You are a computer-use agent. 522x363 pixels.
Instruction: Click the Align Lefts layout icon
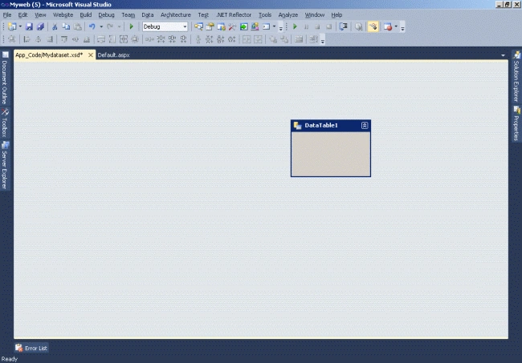(27, 39)
